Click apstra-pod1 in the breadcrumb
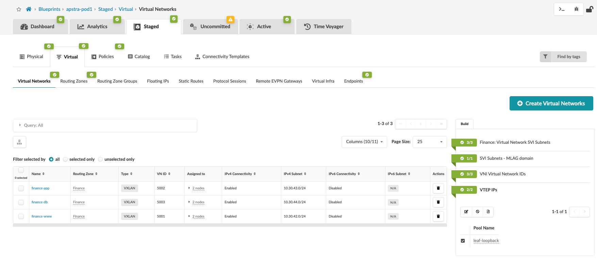This screenshot has height=259, width=597. point(79,9)
